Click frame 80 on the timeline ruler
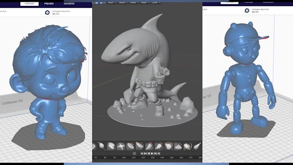Screen dimensions: 293x165 pyautogui.click(x=105, y=158)
